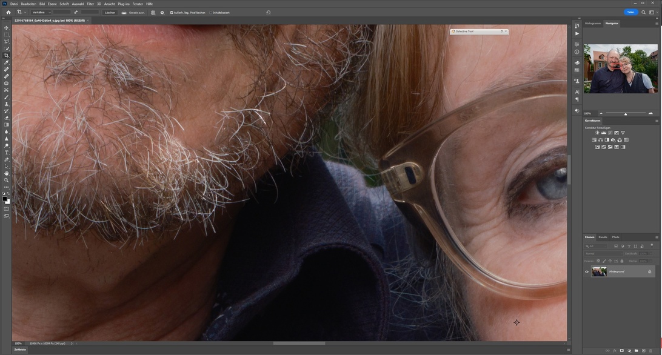Hide the Hintergrund layer via eye icon
Viewport: 662px width, 355px height.
pos(587,271)
